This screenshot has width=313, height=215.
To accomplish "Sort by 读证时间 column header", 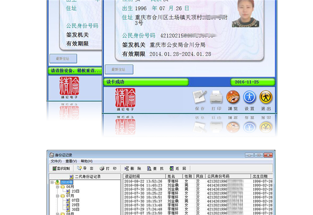I will [144, 176].
